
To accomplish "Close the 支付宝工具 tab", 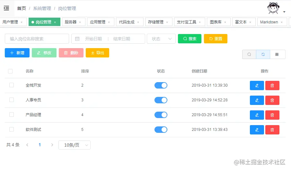I will point(200,22).
